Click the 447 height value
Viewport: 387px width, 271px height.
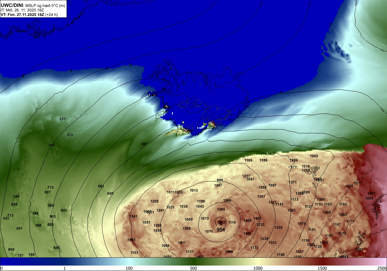52,145
